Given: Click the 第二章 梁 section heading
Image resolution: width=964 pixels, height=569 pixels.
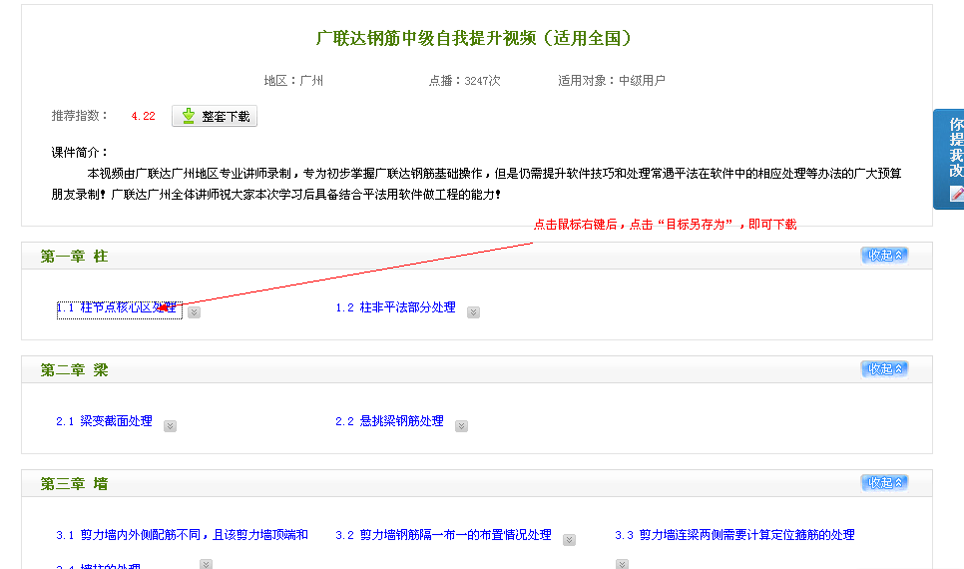Looking at the screenshot, I should coord(75,370).
